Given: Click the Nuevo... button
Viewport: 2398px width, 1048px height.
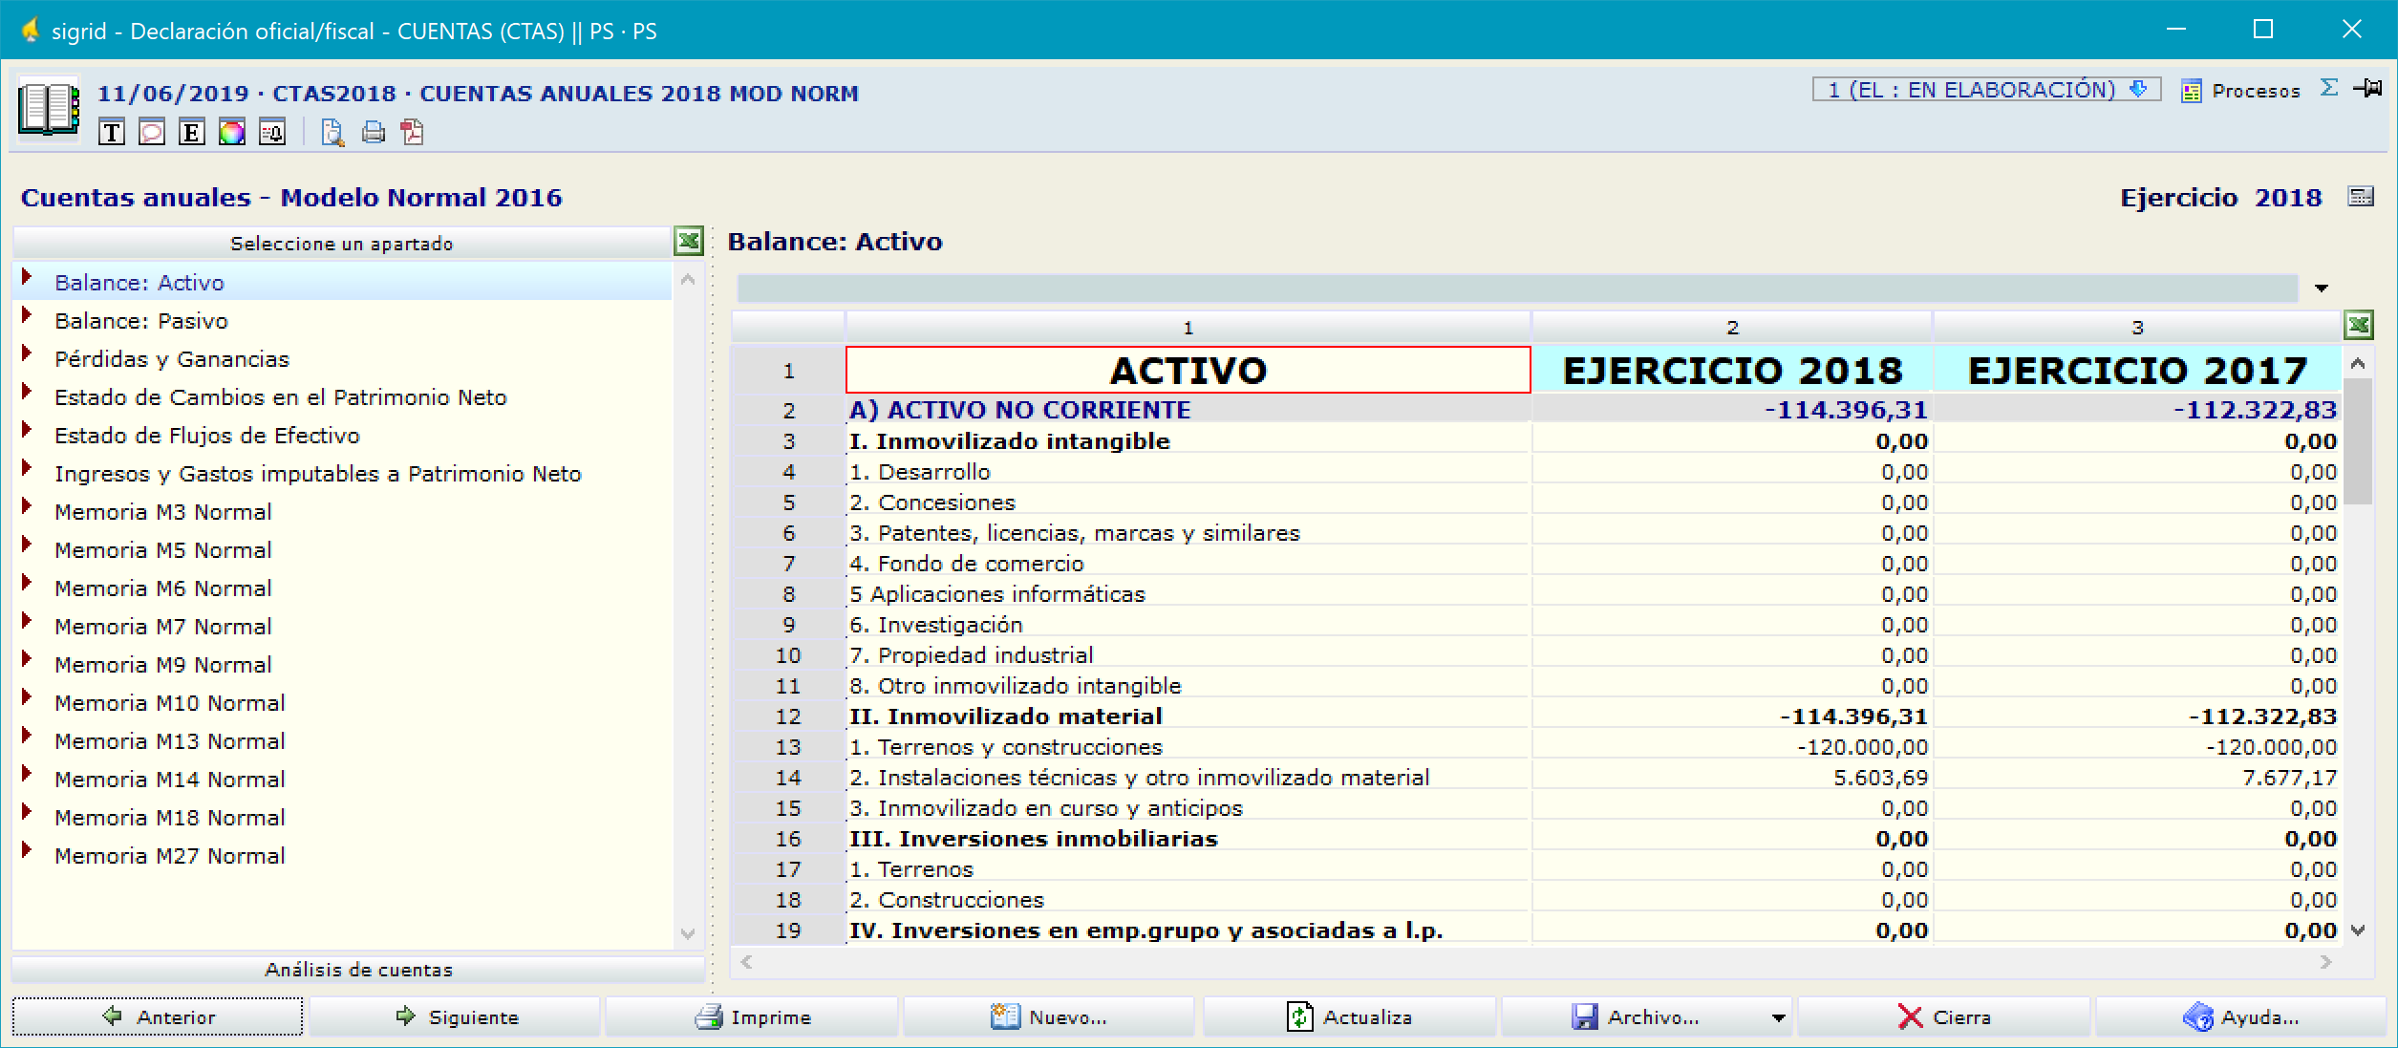Looking at the screenshot, I should coord(1049,1016).
